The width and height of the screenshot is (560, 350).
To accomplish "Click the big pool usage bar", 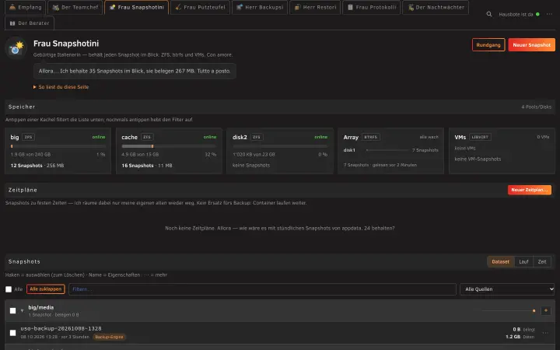I will pos(58,146).
